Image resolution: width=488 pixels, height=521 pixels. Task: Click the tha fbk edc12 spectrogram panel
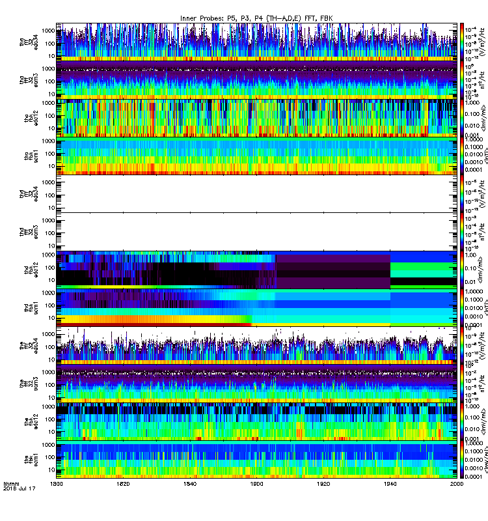[256, 118]
